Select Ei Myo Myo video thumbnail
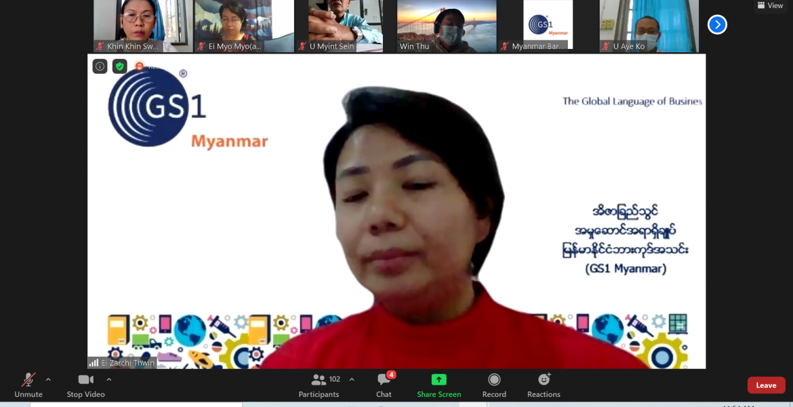Screen dimensions: 793x407 [x=244, y=26]
